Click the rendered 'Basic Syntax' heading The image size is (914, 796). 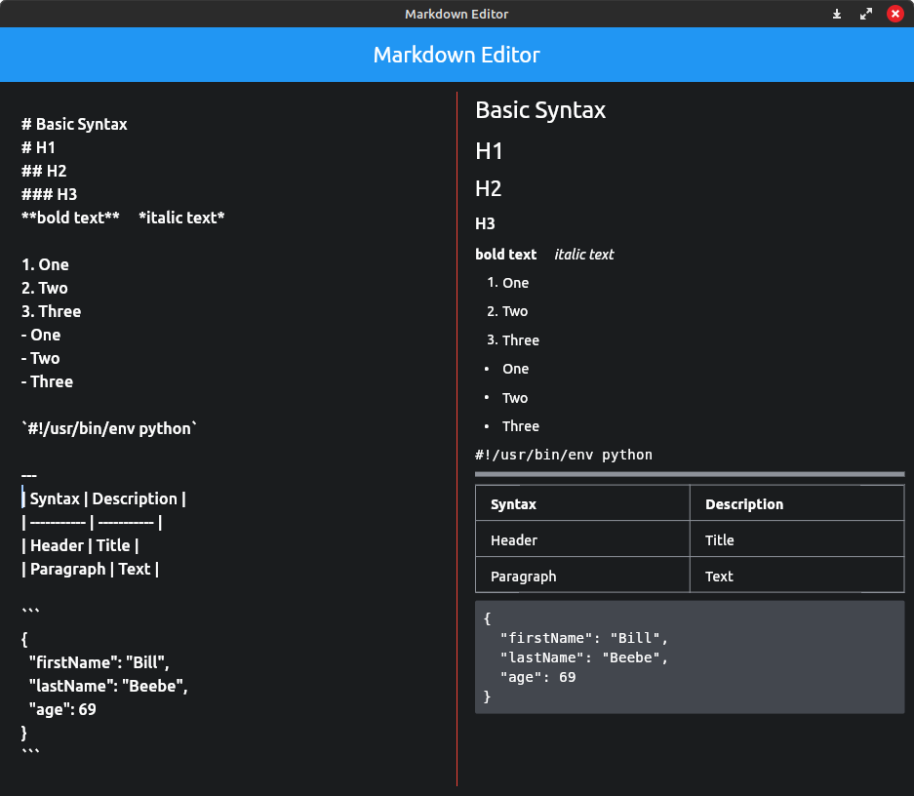(x=540, y=110)
